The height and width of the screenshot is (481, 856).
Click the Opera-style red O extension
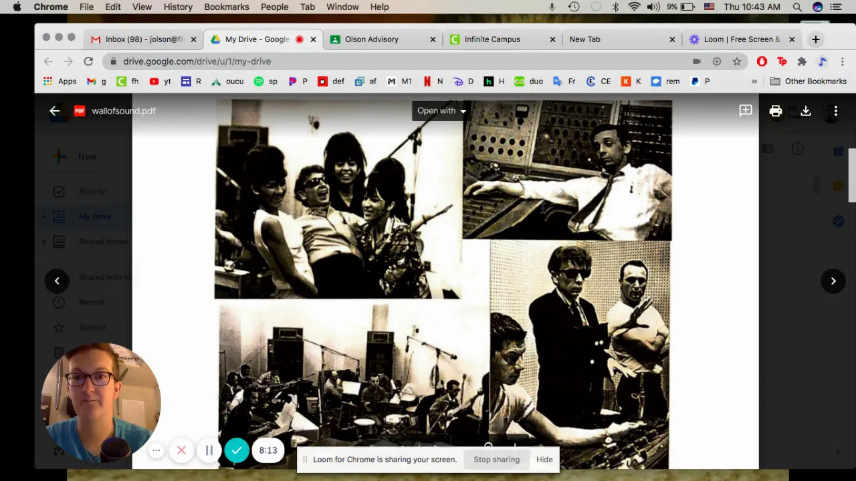click(x=762, y=61)
